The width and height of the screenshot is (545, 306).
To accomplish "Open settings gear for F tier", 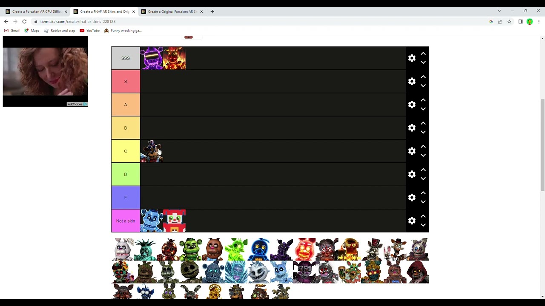I will point(412,198).
